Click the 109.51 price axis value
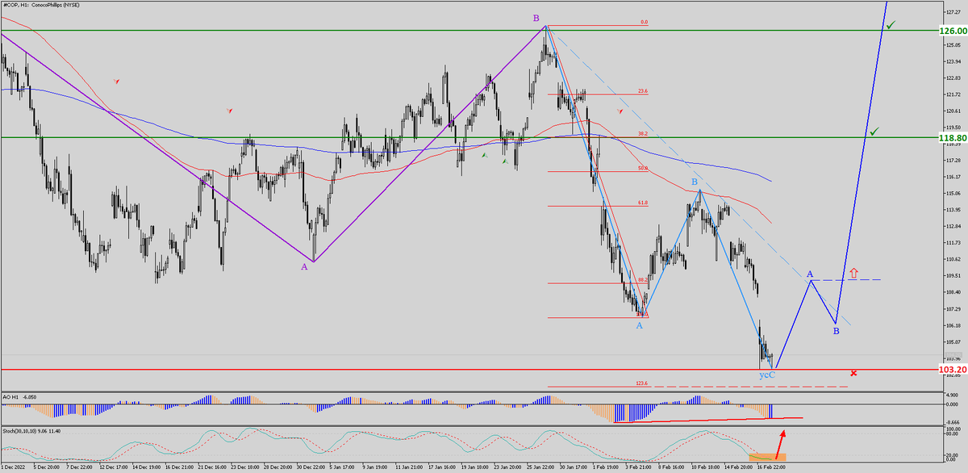Image resolution: width=968 pixels, height=473 pixels. pos(952,276)
